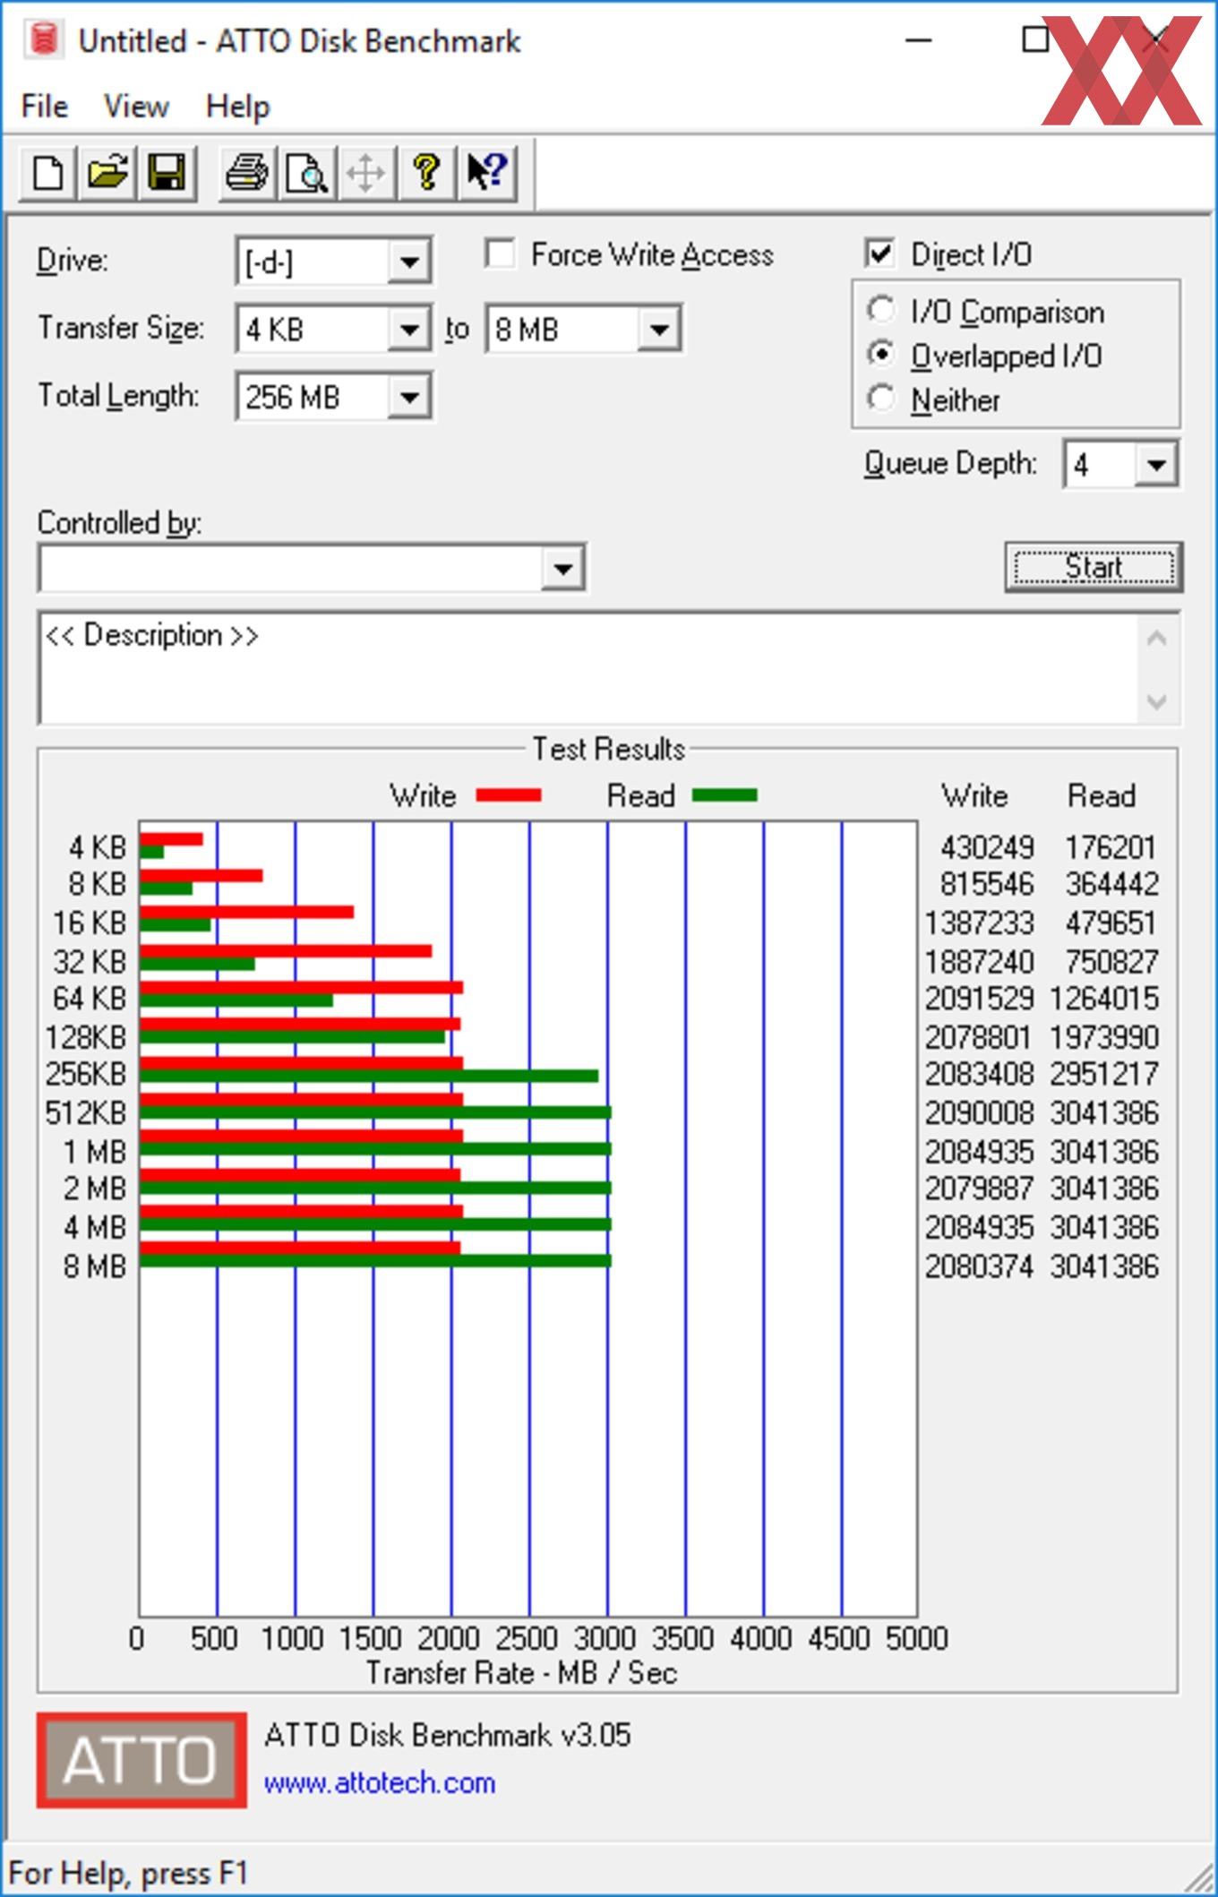Click the ATTO Disk Benchmark v3.05 text

coord(447,1735)
